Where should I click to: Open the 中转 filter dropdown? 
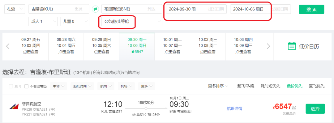pos(58,86)
